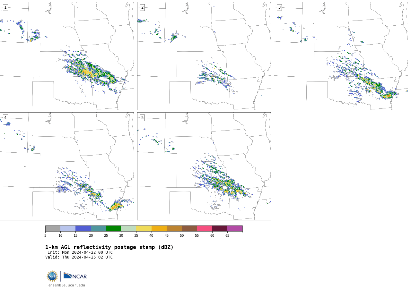Click the gray 5-10 dBZ color swatch
The height and width of the screenshot is (289, 411).
(53, 228)
